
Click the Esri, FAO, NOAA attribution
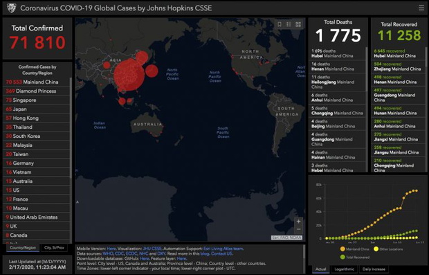pyautogui.click(x=286, y=238)
